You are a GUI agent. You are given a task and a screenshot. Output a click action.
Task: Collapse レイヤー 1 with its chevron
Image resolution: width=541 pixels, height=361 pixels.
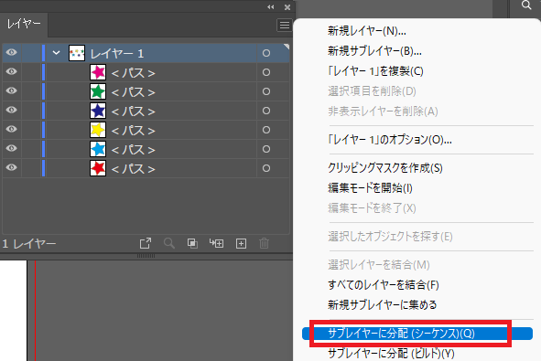pyautogui.click(x=56, y=53)
